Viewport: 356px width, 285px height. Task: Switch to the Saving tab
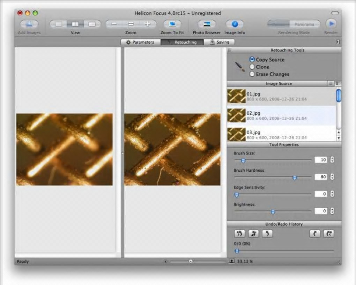220,42
